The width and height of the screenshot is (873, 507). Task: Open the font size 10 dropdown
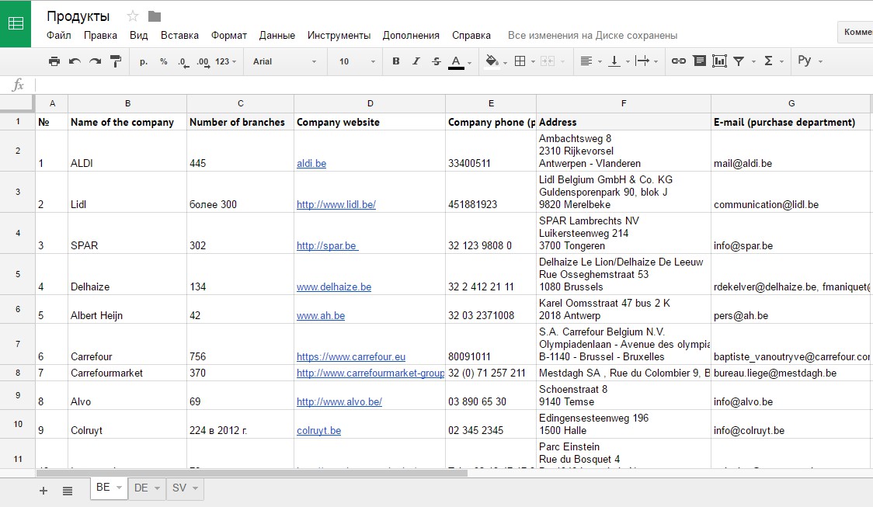[357, 61]
